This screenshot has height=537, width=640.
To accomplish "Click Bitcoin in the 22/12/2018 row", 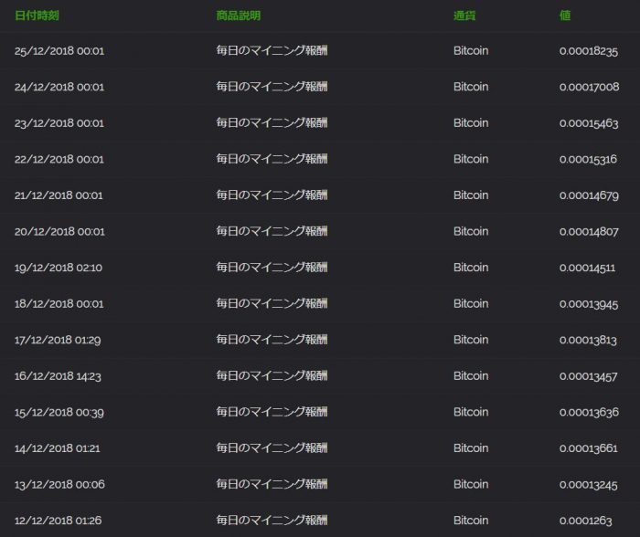I will (x=471, y=159).
